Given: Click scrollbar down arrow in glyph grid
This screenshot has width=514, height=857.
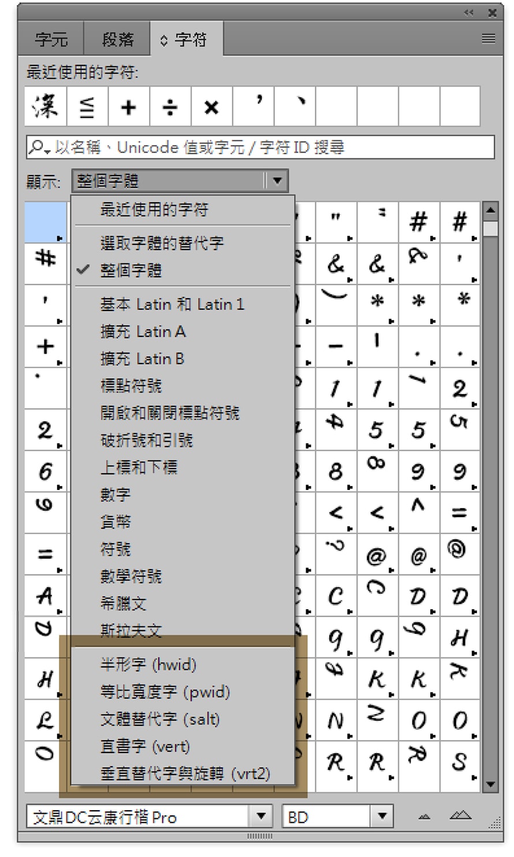Looking at the screenshot, I should point(490,784).
